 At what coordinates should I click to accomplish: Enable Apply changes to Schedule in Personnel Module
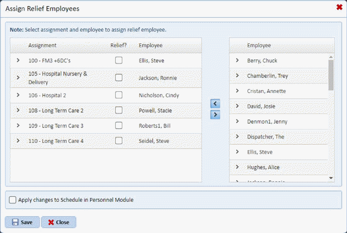(x=13, y=200)
